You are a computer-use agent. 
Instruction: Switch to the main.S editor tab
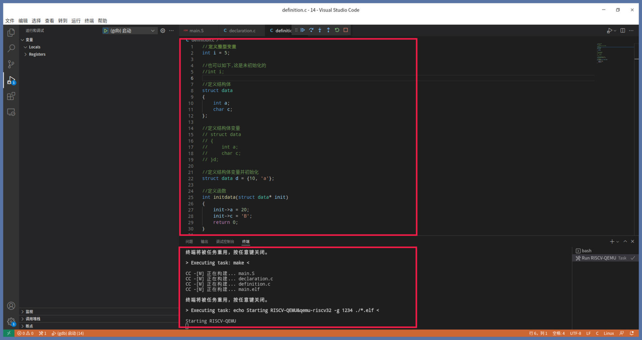pos(196,31)
